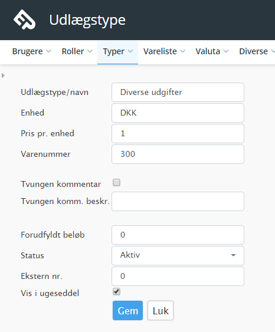Expand the Vareliste menu

pos(164,51)
